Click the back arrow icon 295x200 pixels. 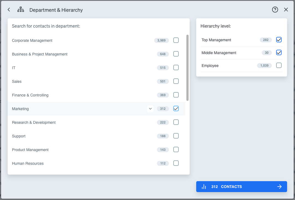pyautogui.click(x=9, y=10)
